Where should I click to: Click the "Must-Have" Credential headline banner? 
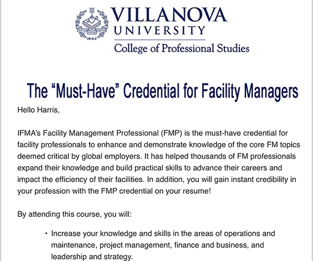tap(162, 91)
